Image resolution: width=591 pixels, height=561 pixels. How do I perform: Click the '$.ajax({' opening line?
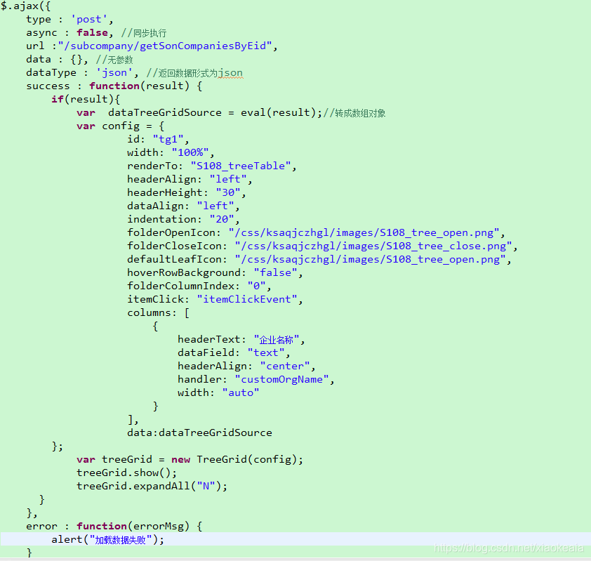click(25, 6)
